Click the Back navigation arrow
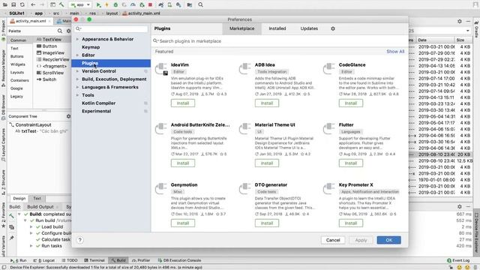The height and width of the screenshot is (270, 480). click(x=33, y=4)
